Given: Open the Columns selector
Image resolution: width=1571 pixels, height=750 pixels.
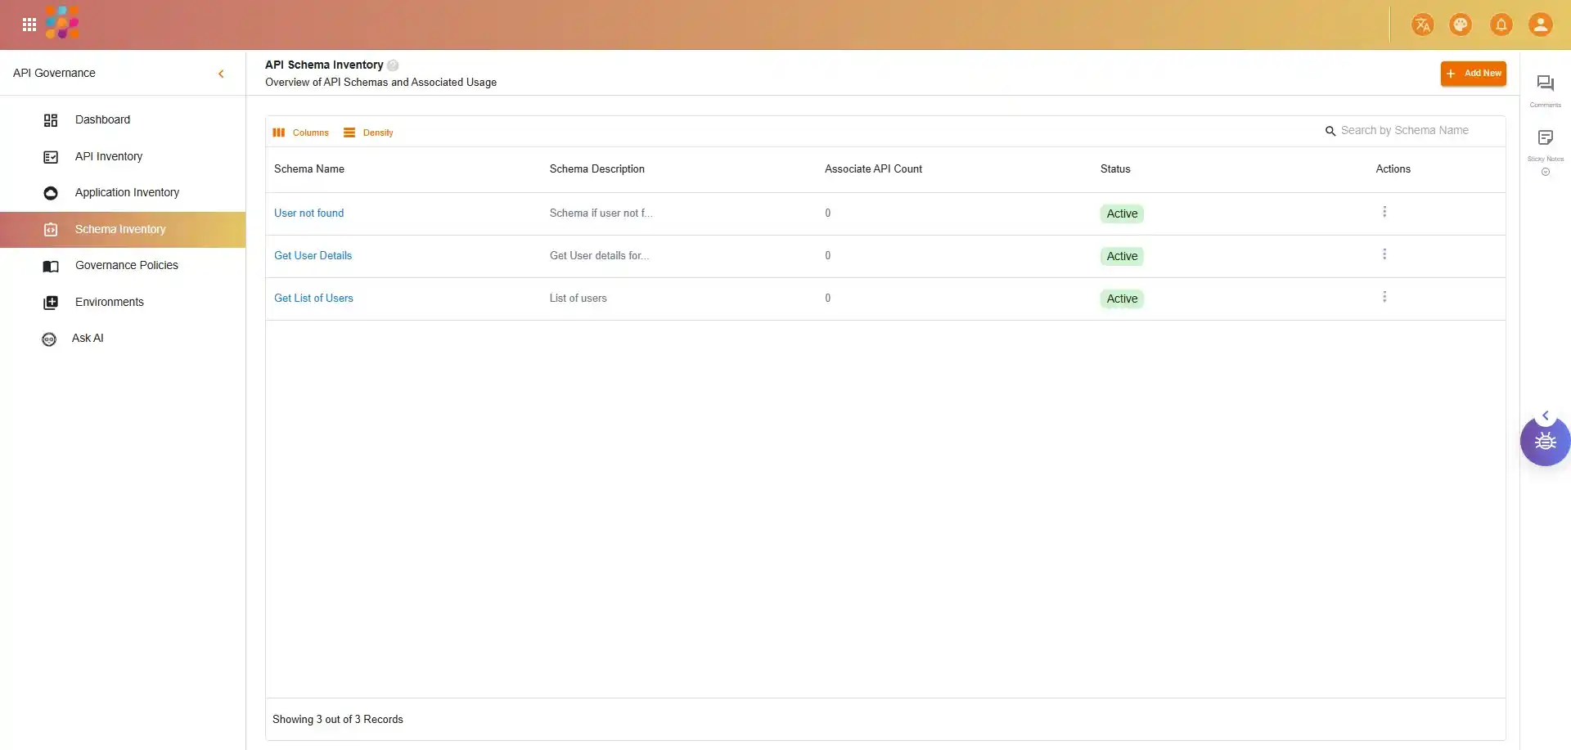Looking at the screenshot, I should pyautogui.click(x=301, y=132).
